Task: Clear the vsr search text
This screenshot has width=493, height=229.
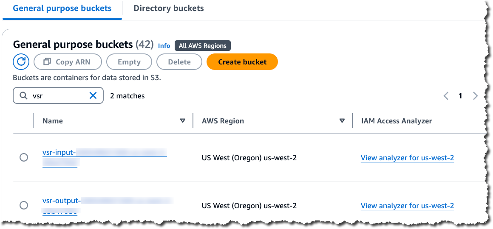Action: click(x=93, y=96)
